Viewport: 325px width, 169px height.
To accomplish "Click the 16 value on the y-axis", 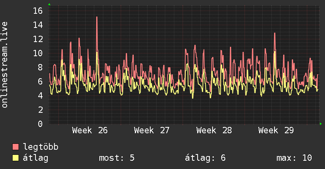I will click(x=38, y=11).
